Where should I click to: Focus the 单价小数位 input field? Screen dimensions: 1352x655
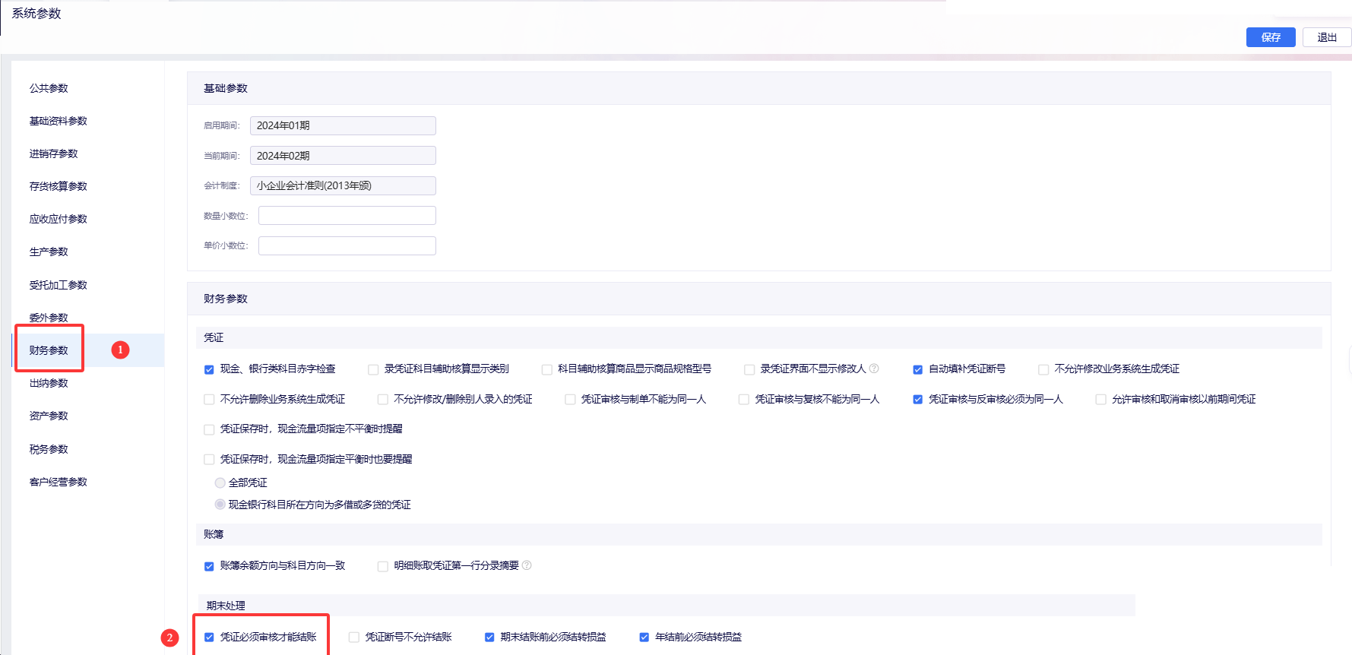click(x=347, y=245)
